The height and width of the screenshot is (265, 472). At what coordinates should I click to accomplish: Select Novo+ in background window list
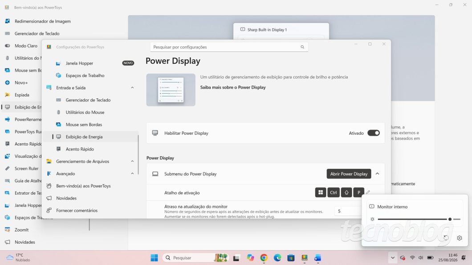tap(21, 83)
